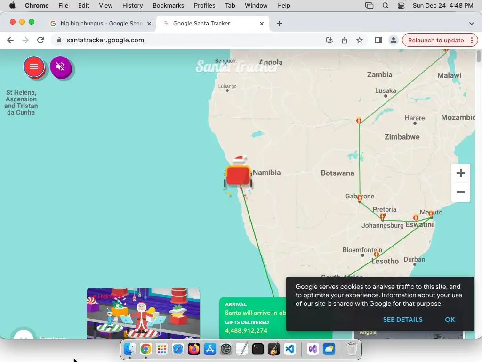The image size is (482, 362).
Task: Open Finder from the dock
Action: (x=130, y=349)
